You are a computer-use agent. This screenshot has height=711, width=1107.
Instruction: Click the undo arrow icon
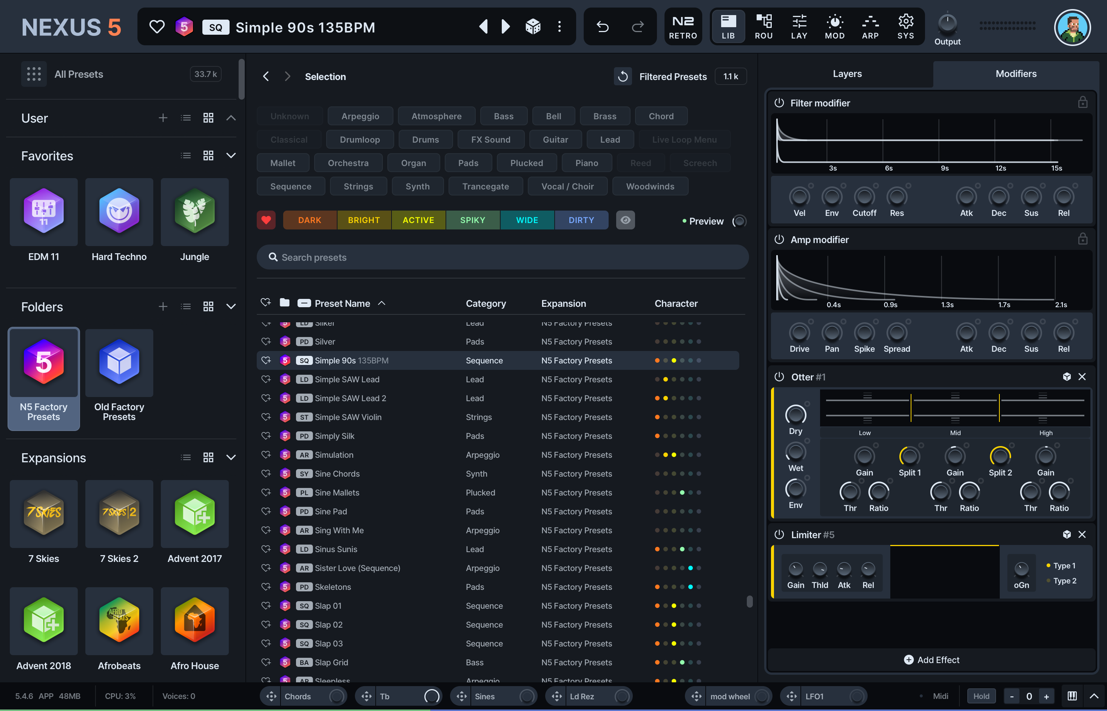(602, 27)
